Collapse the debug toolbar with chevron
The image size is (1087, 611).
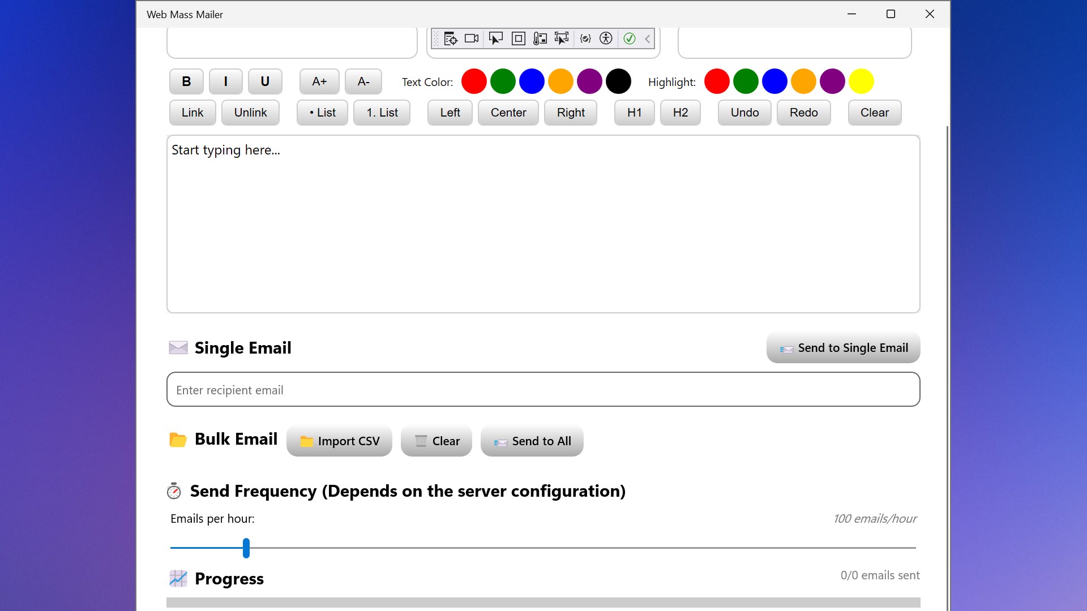[x=648, y=38]
